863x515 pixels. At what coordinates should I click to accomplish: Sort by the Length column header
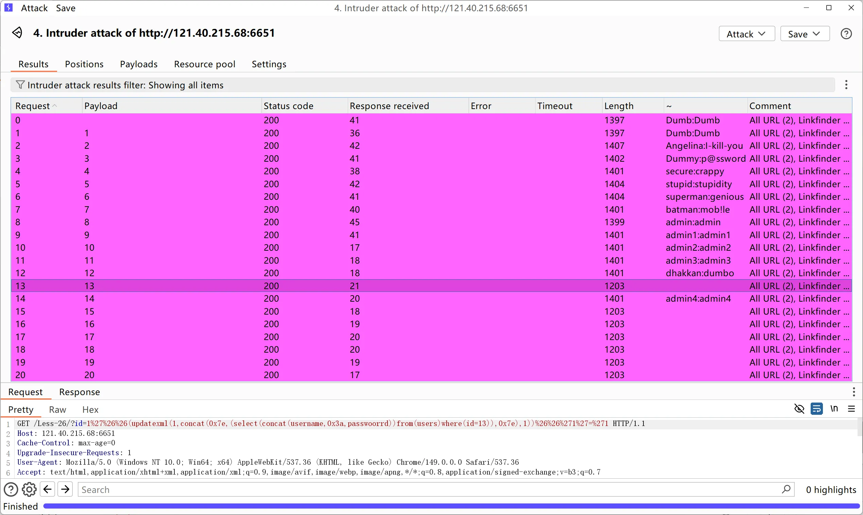pyautogui.click(x=633, y=106)
